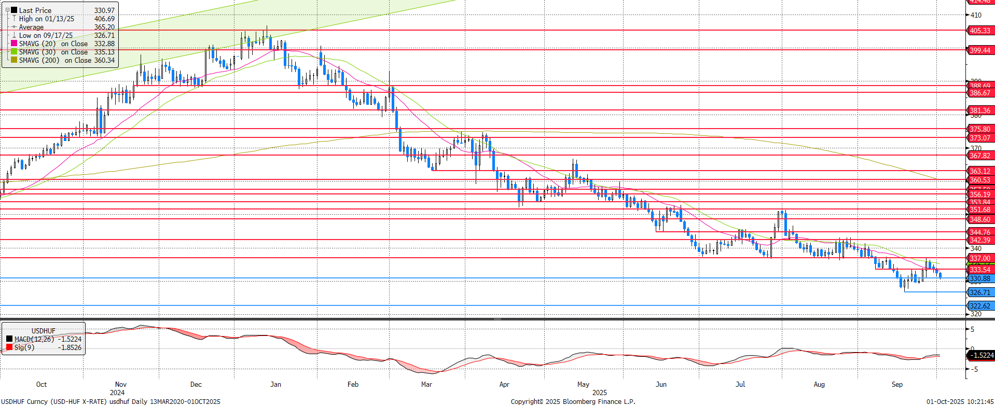Click the -1.5224 MACD value tag

click(982, 355)
